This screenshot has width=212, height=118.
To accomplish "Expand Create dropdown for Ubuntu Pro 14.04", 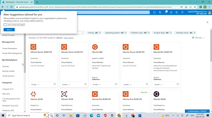I will click(x=158, y=85).
